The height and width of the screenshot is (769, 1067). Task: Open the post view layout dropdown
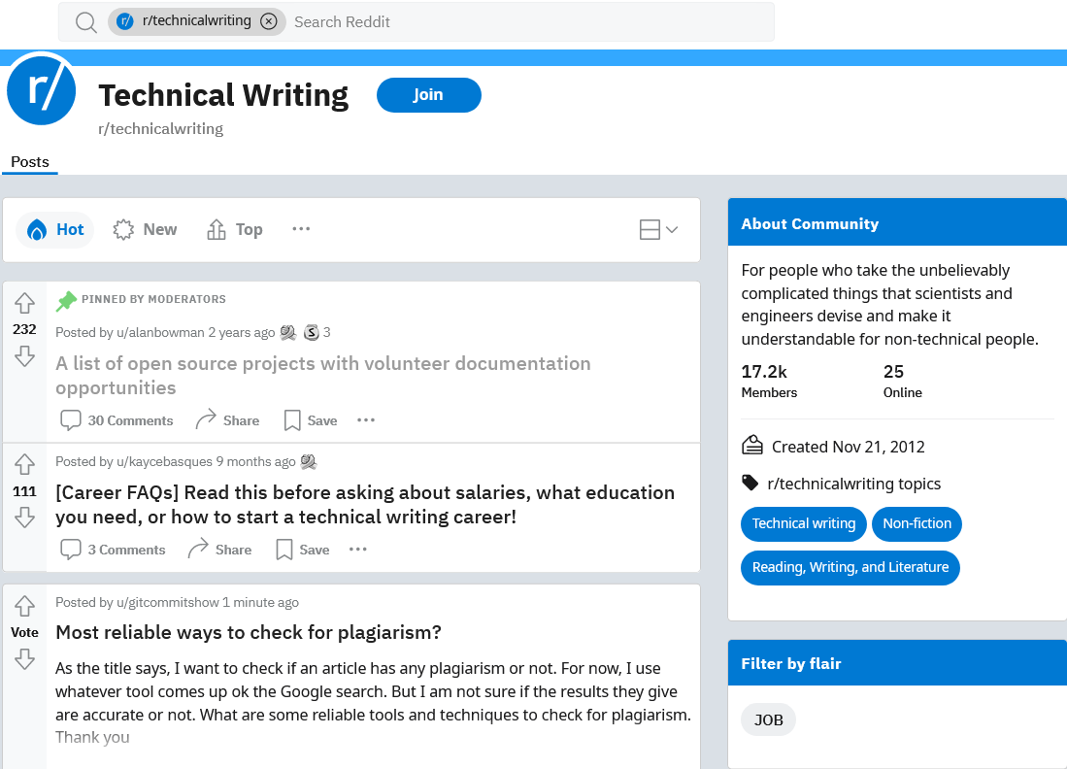(658, 229)
